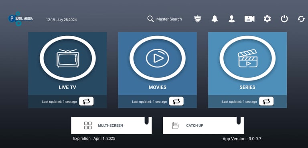Click the power logout icon
The image size is (308, 148).
[x=284, y=19]
